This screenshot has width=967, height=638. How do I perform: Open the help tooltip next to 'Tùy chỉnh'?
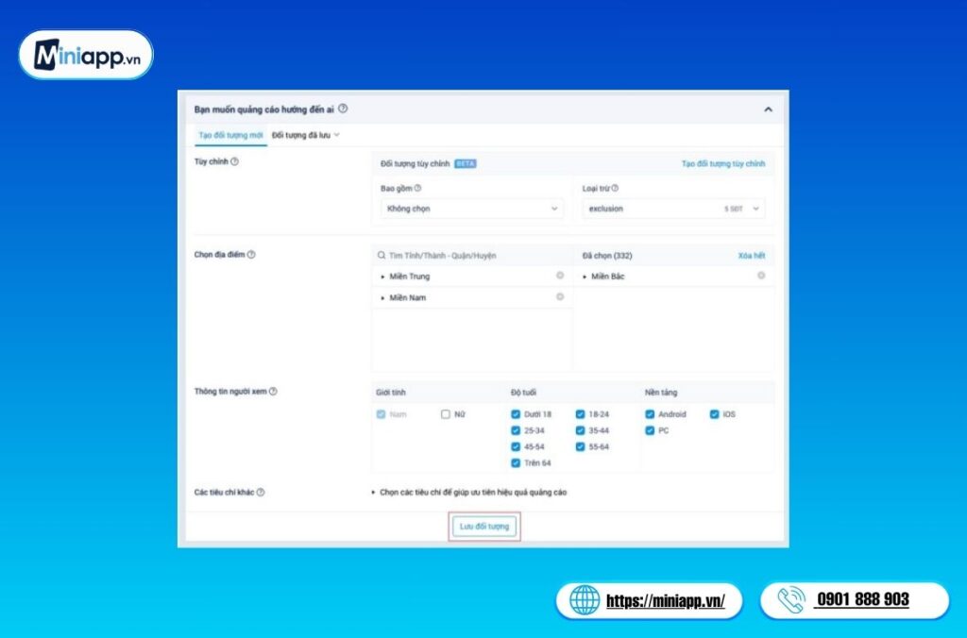click(x=234, y=161)
